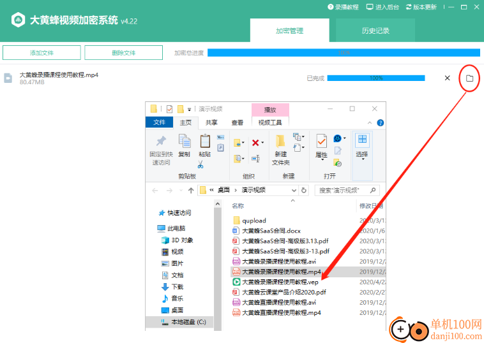This screenshot has width=484, height=343.
Task: Select 本地磁盘 (C:) in navigation pane
Action: [x=183, y=322]
